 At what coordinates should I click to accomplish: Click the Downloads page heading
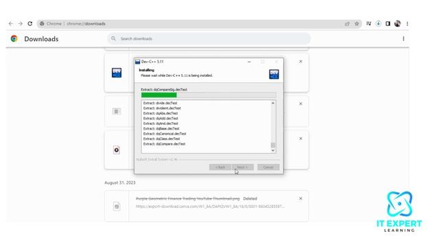[41, 39]
